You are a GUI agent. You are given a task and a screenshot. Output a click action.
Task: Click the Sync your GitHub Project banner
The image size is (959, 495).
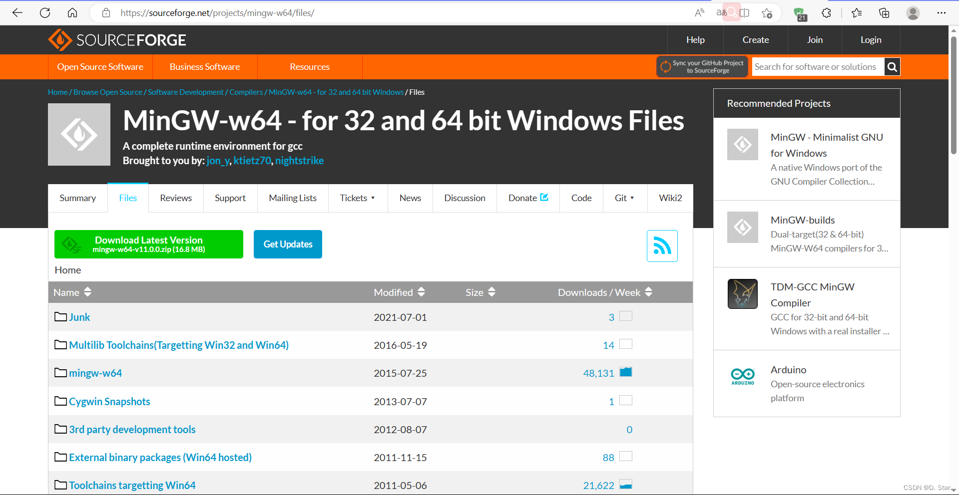click(x=702, y=67)
